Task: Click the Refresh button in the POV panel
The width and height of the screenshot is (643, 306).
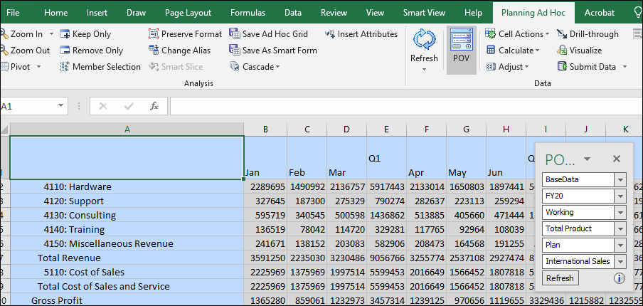Action: pyautogui.click(x=560, y=278)
